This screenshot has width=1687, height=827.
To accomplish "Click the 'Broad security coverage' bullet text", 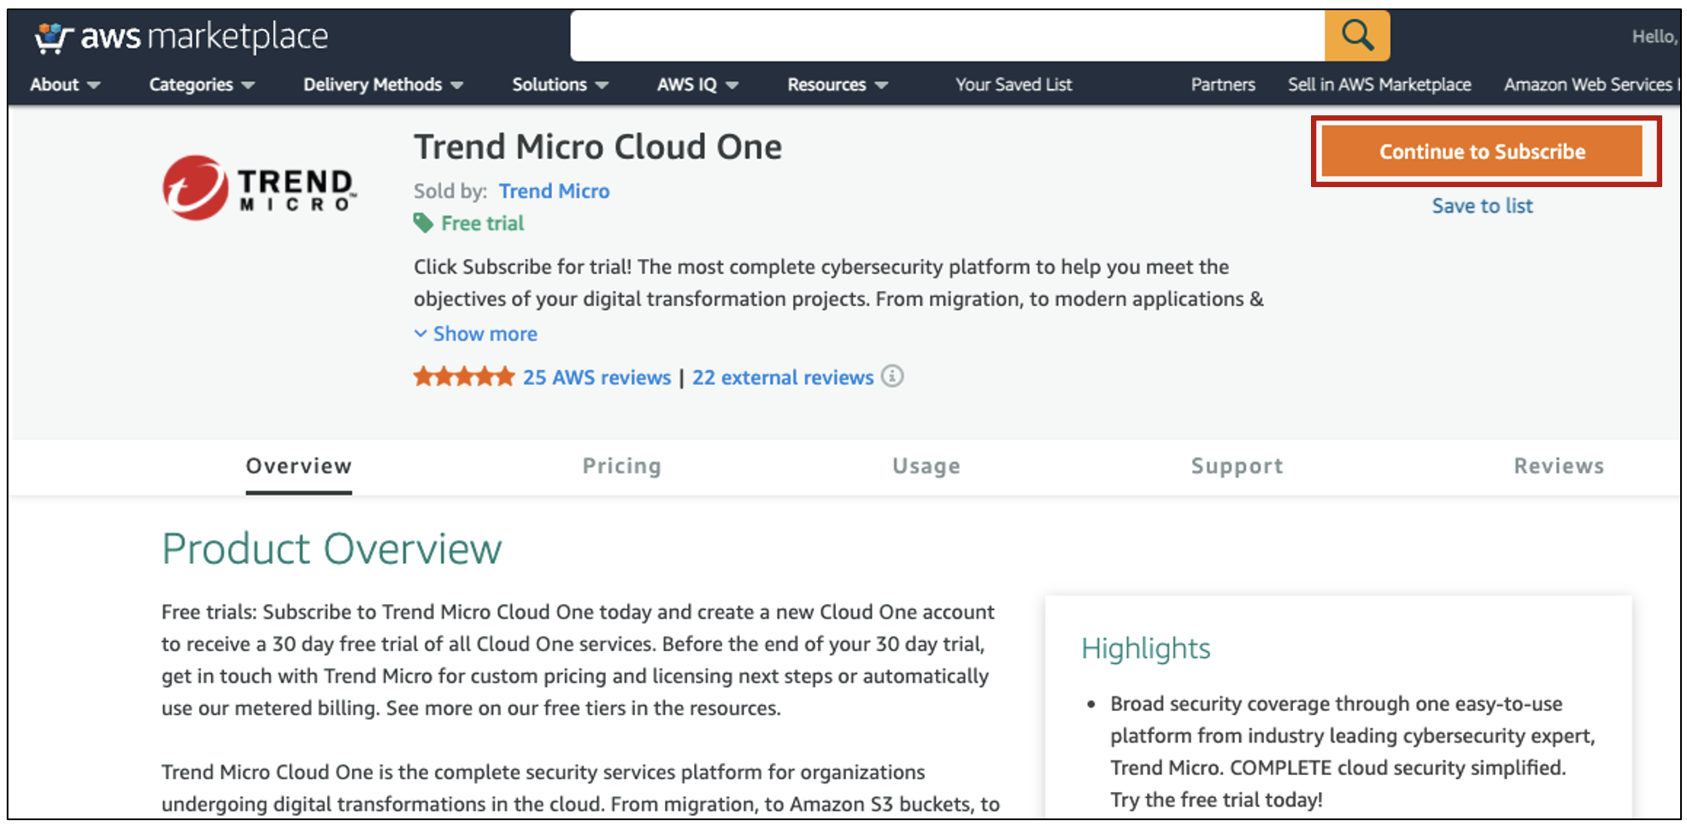I will [x=1353, y=752].
